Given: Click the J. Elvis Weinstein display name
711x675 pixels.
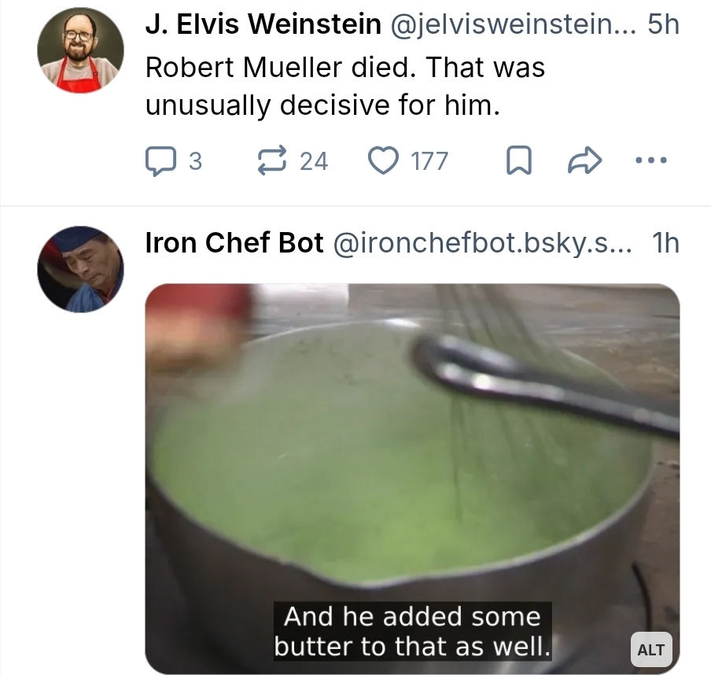Looking at the screenshot, I should click(x=263, y=25).
